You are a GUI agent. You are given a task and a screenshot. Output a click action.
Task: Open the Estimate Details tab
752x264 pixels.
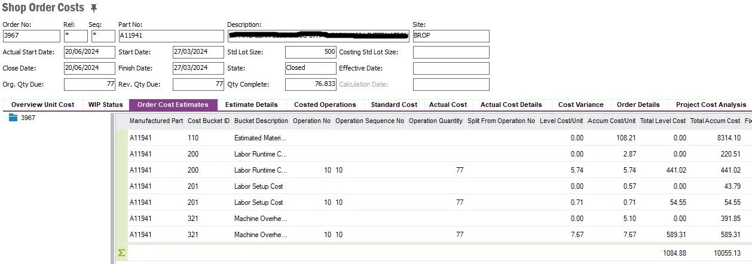click(251, 105)
